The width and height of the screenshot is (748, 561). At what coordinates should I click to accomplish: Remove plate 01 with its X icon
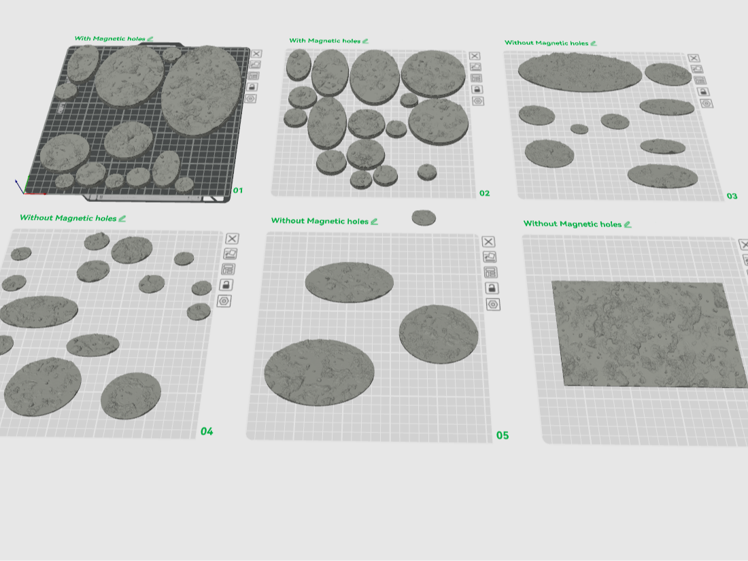256,54
